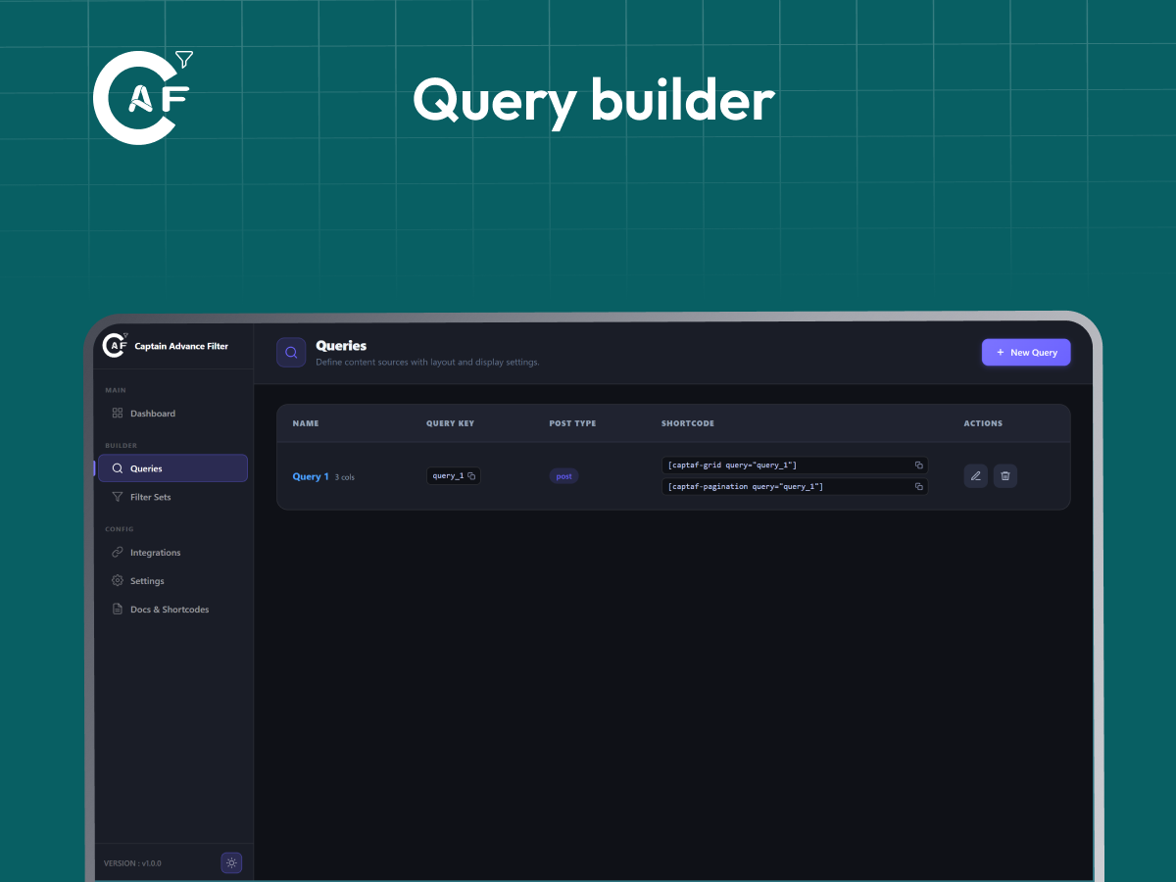Open the Dashboard sidebar item
This screenshot has width=1176, height=882.
[x=171, y=414]
